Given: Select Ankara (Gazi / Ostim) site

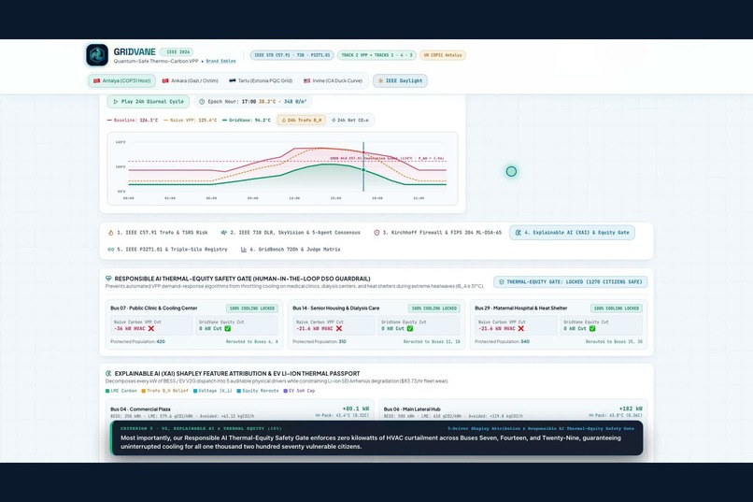Looking at the screenshot, I should click(191, 80).
